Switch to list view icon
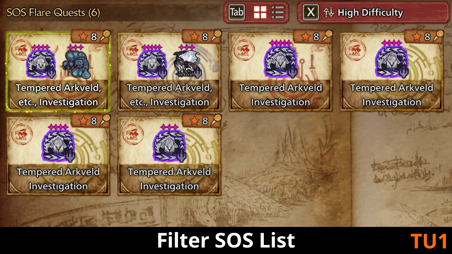 [x=277, y=12]
